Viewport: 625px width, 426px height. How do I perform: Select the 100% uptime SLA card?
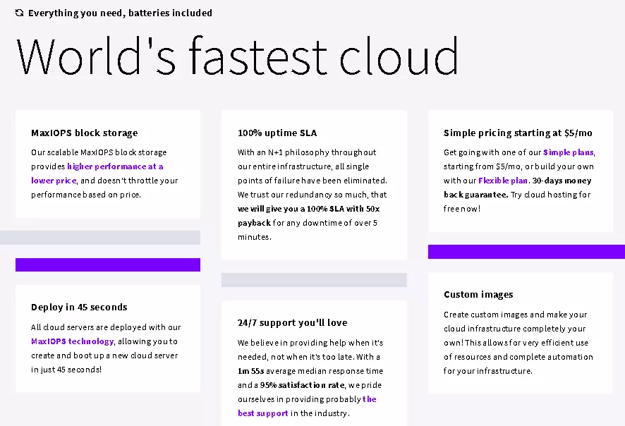pos(314,183)
